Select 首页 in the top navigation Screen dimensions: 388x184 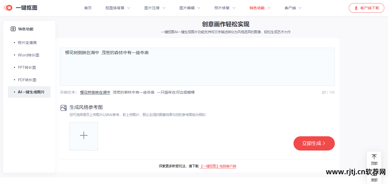tap(88, 8)
